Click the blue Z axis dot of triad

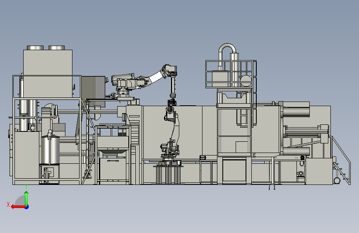(x=27, y=207)
